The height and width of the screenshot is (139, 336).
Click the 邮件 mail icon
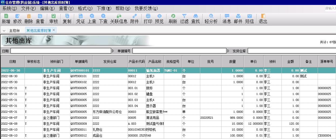238,19
